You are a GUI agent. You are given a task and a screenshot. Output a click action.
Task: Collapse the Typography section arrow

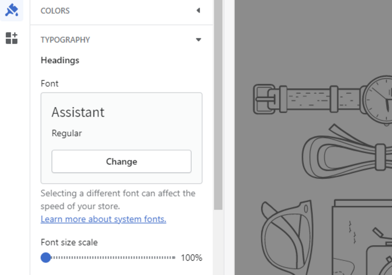[x=198, y=40]
